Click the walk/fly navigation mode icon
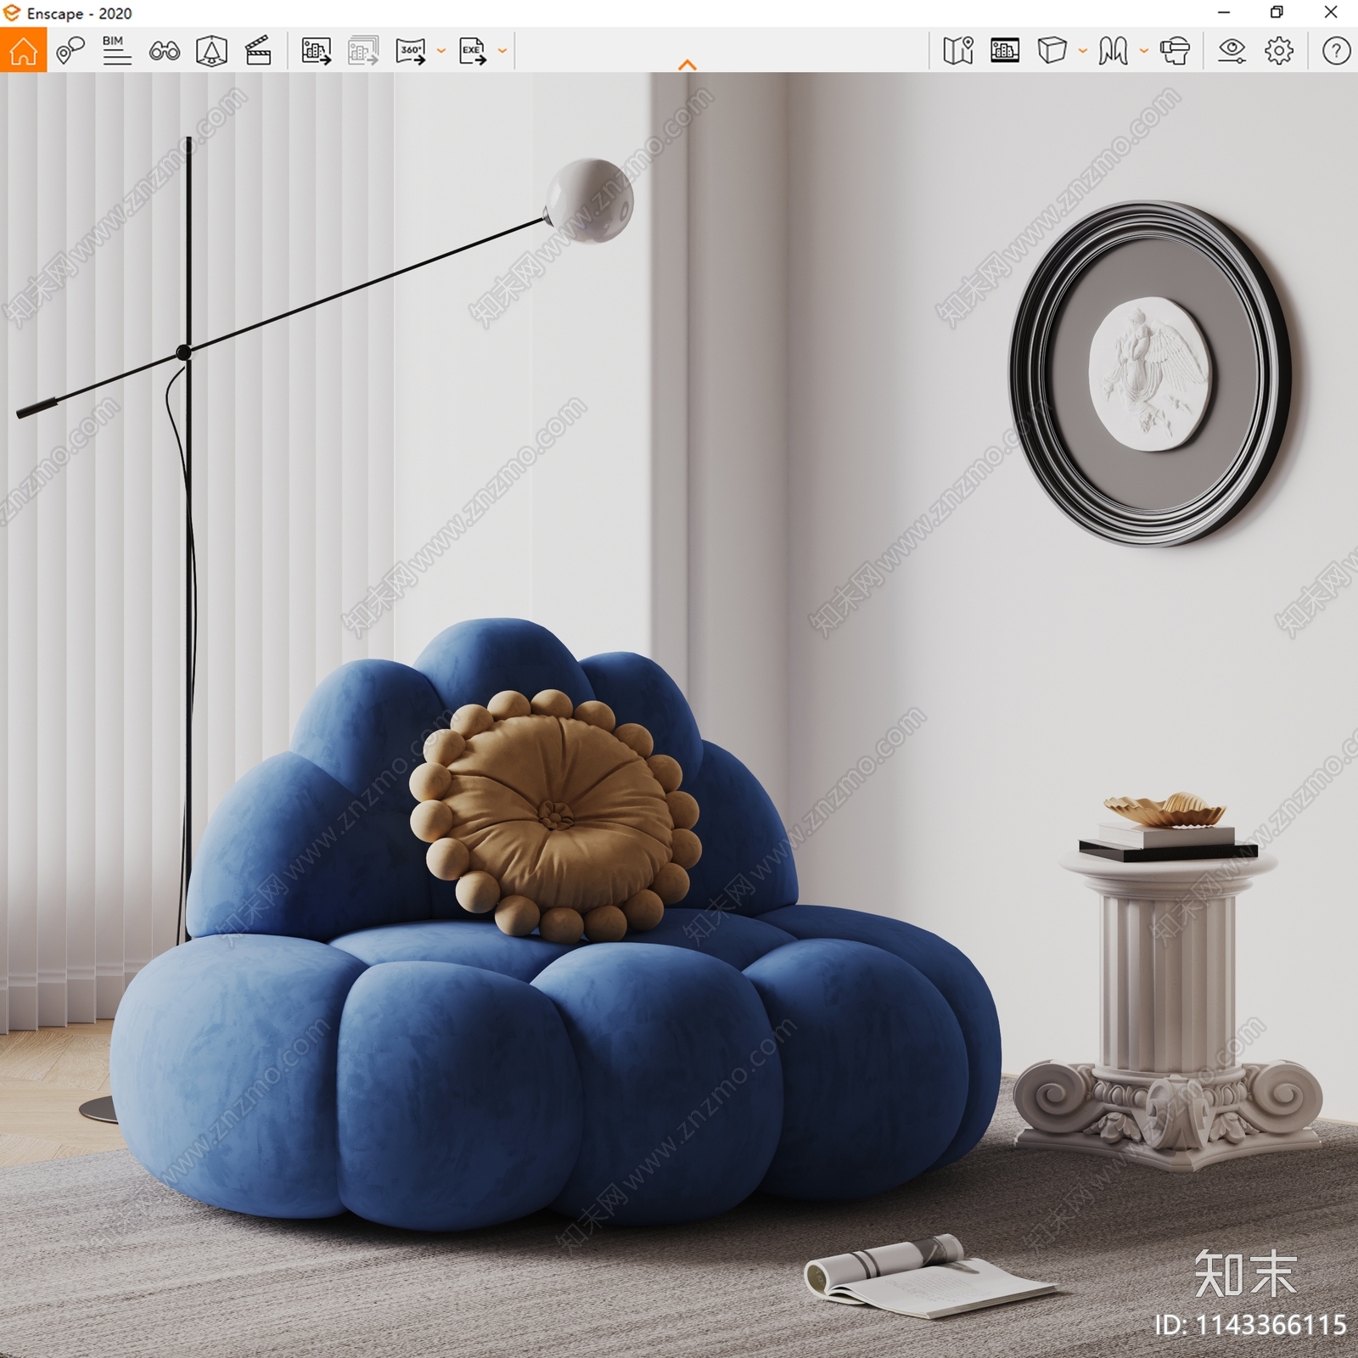This screenshot has width=1358, height=1358. coord(1113,51)
